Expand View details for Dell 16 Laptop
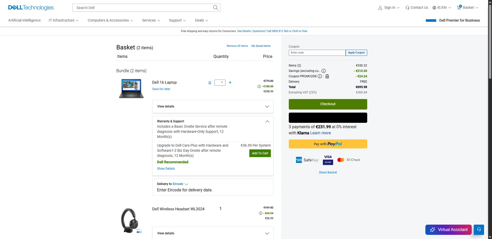This screenshot has width=492, height=239. [213, 106]
